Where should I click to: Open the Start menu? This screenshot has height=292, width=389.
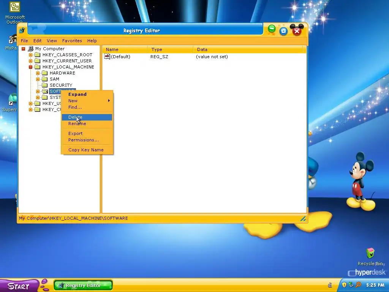click(19, 286)
